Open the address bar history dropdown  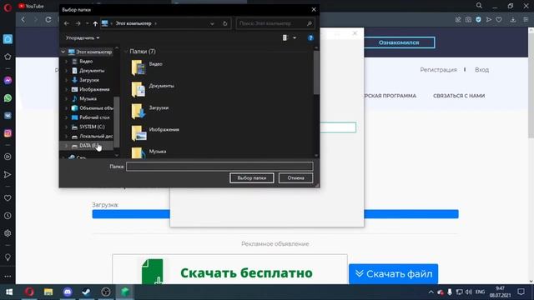(212, 23)
